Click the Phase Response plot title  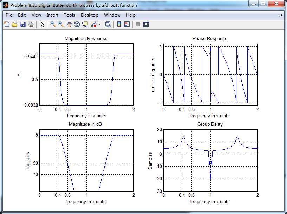[210, 38]
